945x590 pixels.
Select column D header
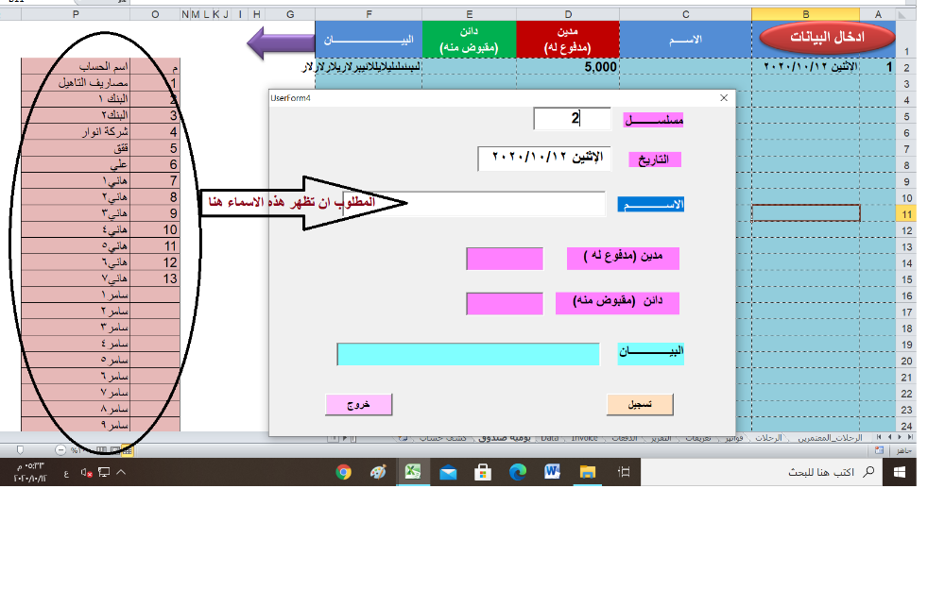568,14
